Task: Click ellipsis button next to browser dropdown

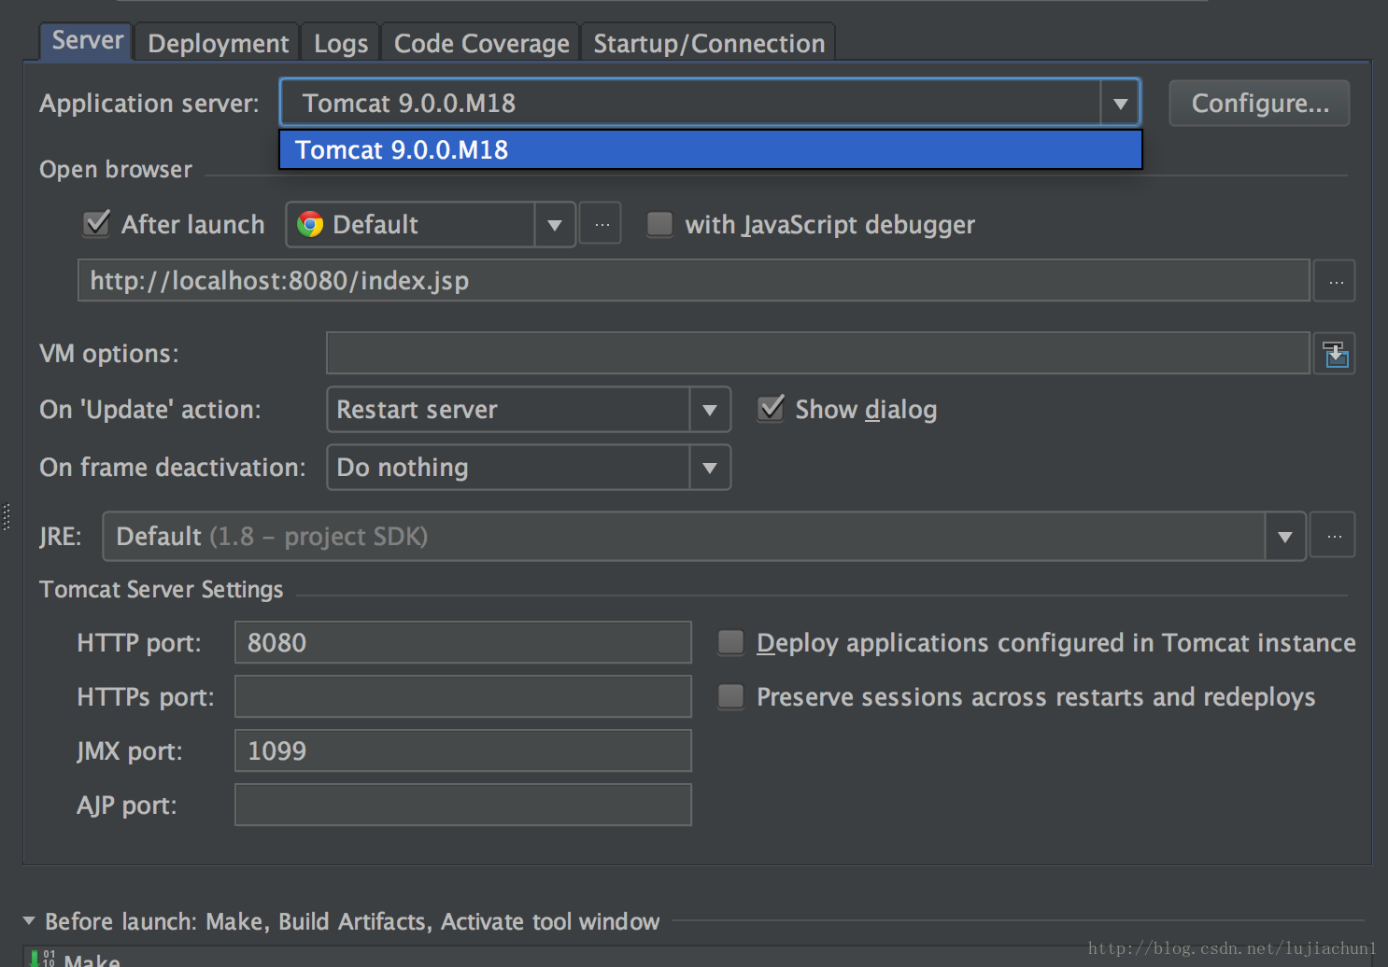Action: pos(601,224)
